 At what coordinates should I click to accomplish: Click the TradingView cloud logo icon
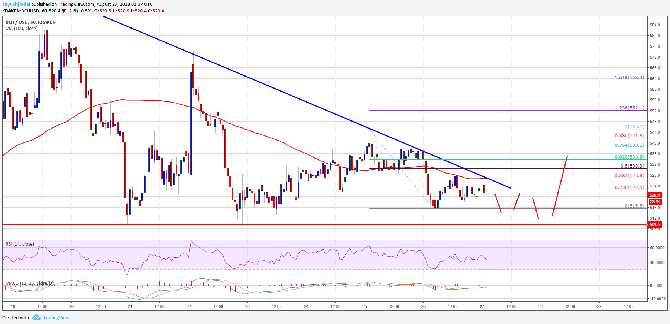pos(36,317)
